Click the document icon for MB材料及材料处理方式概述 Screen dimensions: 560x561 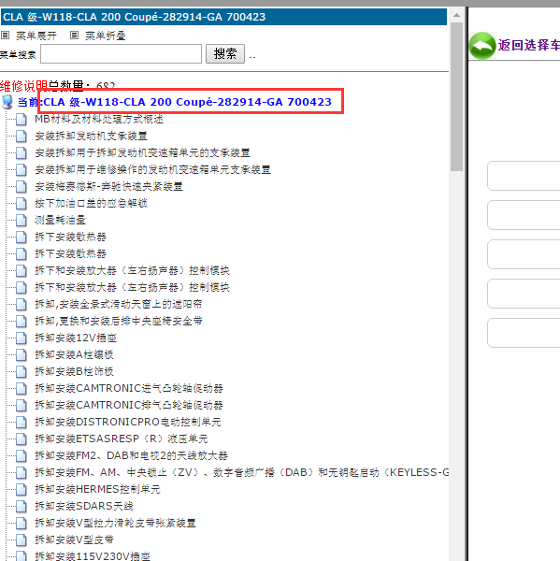click(x=22, y=119)
